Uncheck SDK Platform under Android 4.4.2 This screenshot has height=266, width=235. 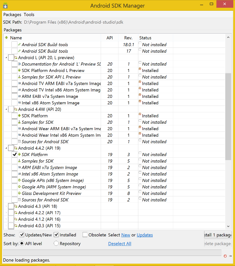[x=14, y=155]
